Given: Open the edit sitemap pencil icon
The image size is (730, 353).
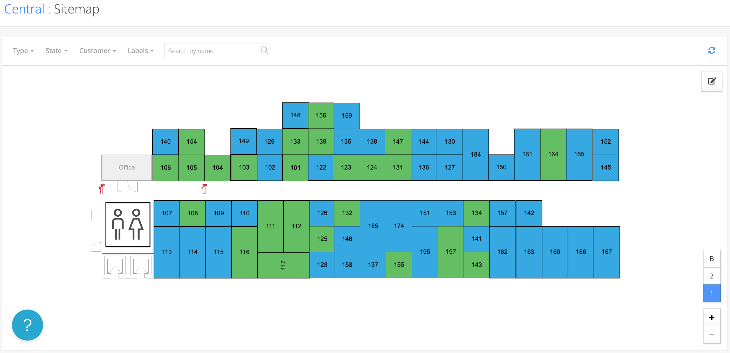Looking at the screenshot, I should 712,82.
